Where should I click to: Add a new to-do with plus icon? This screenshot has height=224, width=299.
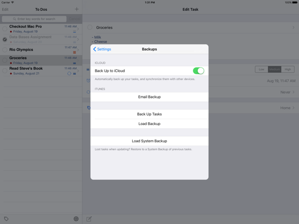tap(77, 9)
